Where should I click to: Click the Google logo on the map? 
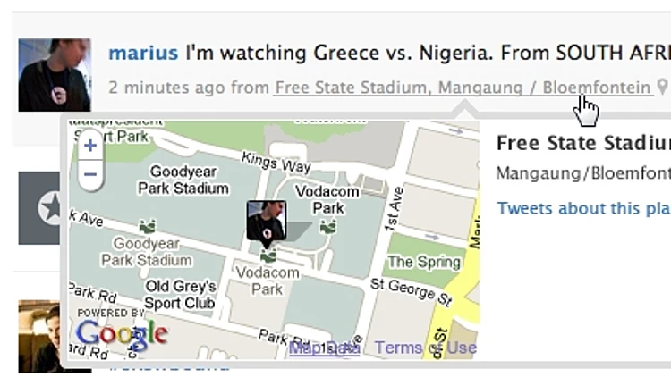pos(122,333)
